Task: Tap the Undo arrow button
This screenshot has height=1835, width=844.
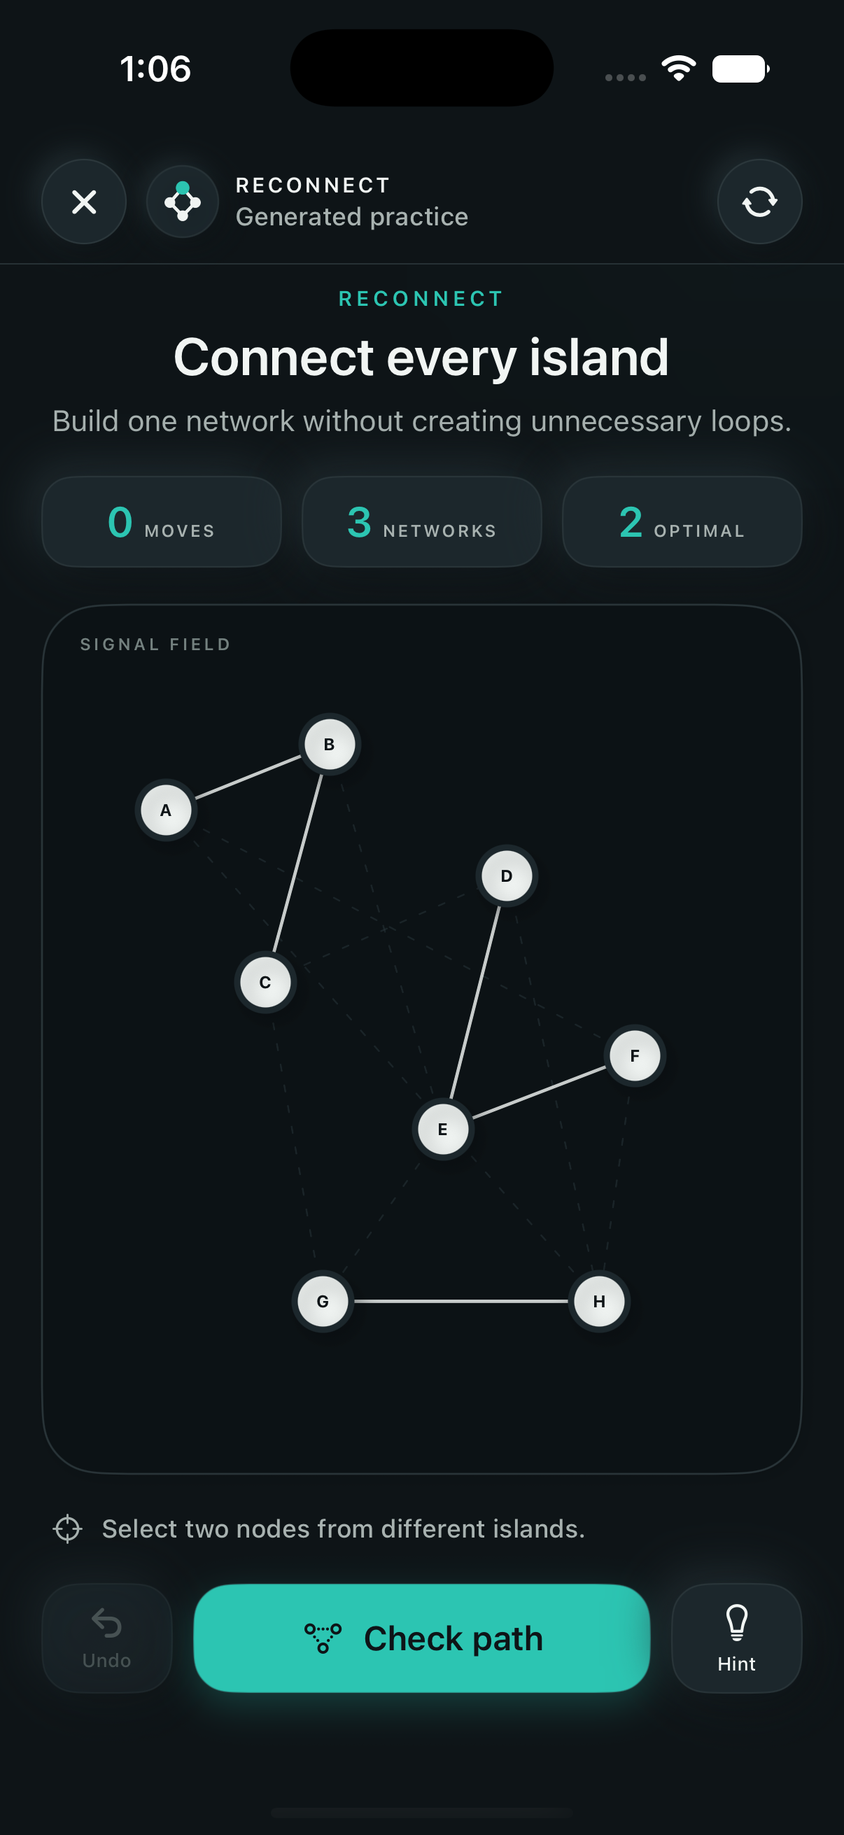Action: pyautogui.click(x=107, y=1638)
